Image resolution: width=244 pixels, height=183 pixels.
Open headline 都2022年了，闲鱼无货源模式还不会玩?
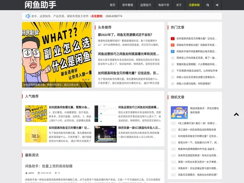(125, 35)
